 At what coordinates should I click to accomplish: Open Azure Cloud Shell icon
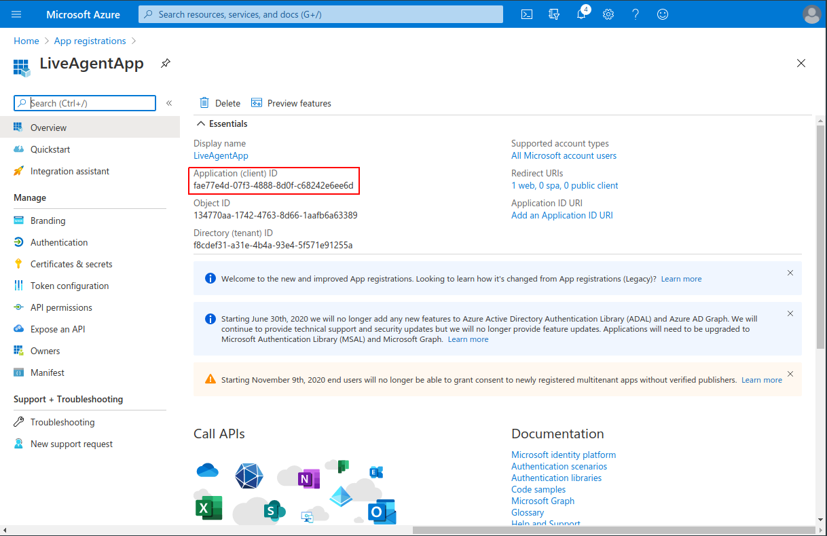coord(527,14)
